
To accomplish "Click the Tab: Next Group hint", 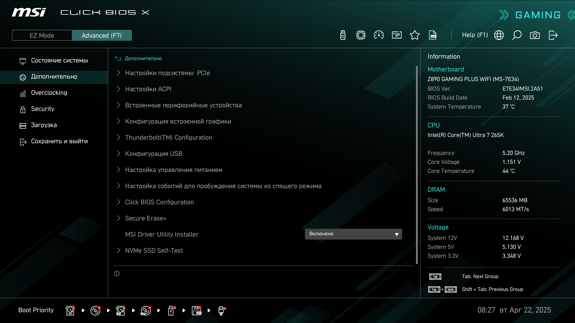I will [480, 277].
